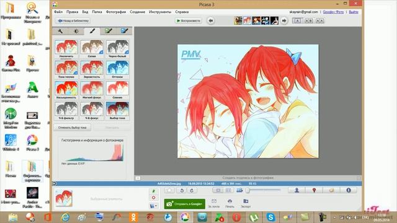This screenshot has height=223, width=397.
Task: Click Назад в библиотеку button
Action: coord(73,20)
